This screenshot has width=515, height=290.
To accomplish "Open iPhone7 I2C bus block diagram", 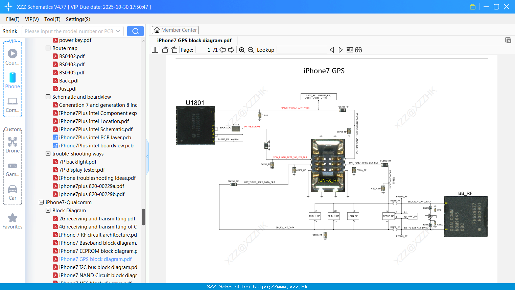I will click(x=98, y=267).
